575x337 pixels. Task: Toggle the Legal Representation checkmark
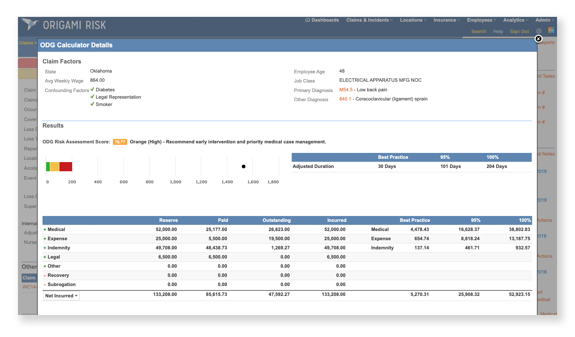pos(92,97)
